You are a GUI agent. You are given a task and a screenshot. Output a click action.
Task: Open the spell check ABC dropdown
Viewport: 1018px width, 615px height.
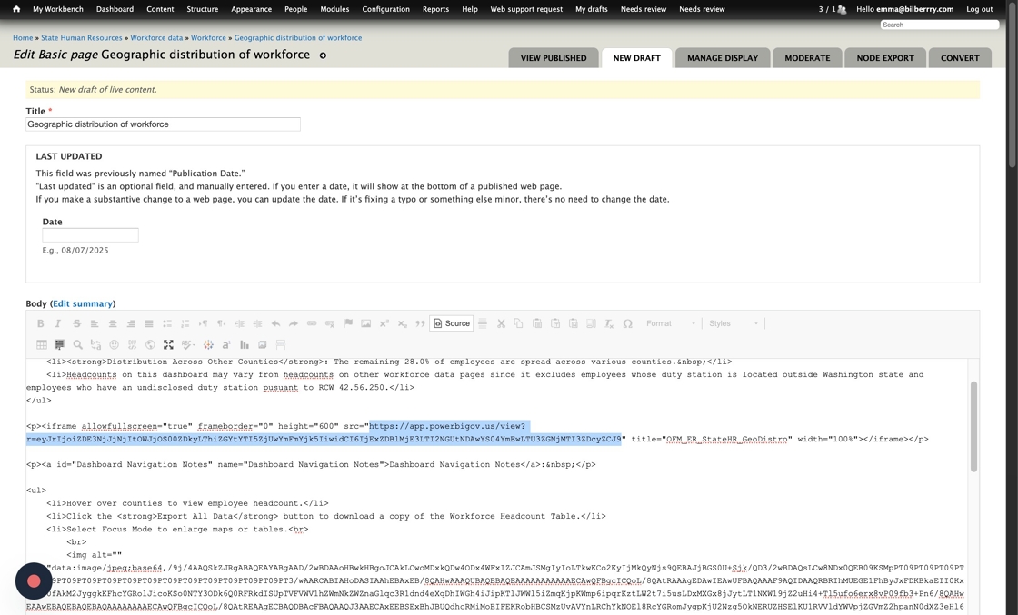tap(188, 344)
